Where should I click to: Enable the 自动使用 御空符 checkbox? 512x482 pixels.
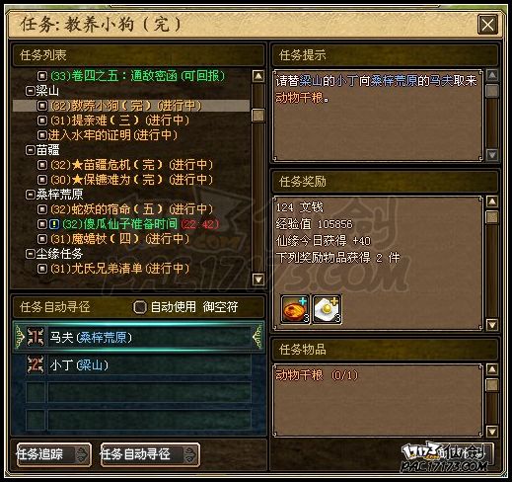click(139, 307)
